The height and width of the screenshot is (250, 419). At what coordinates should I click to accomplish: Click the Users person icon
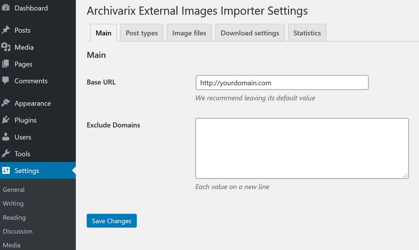pyautogui.click(x=5, y=137)
